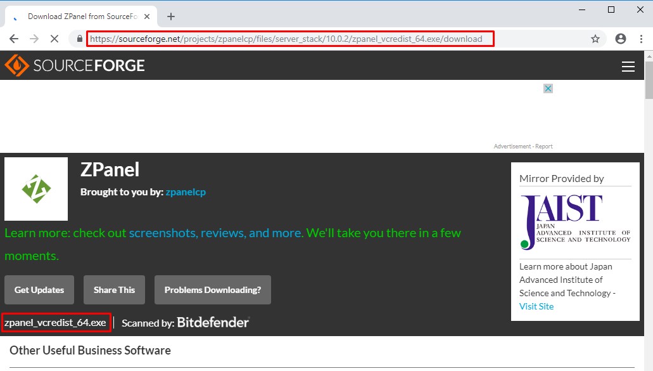Click the Advertisement - Report link

(523, 146)
